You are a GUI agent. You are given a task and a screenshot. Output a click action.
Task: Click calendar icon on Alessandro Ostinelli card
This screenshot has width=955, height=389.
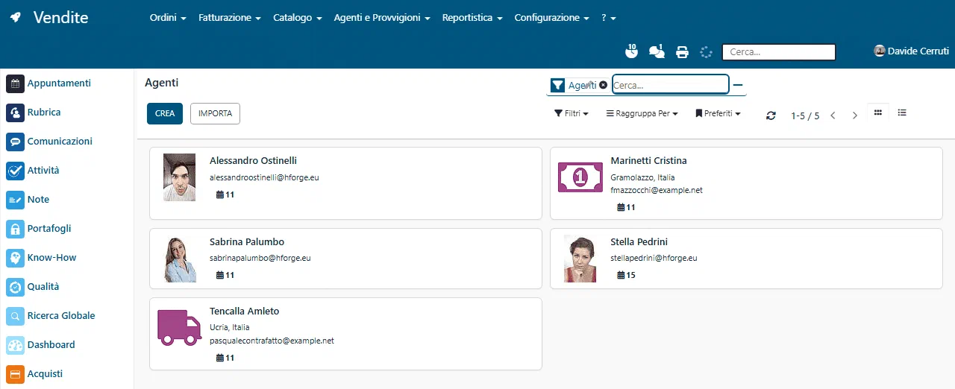[220, 194]
